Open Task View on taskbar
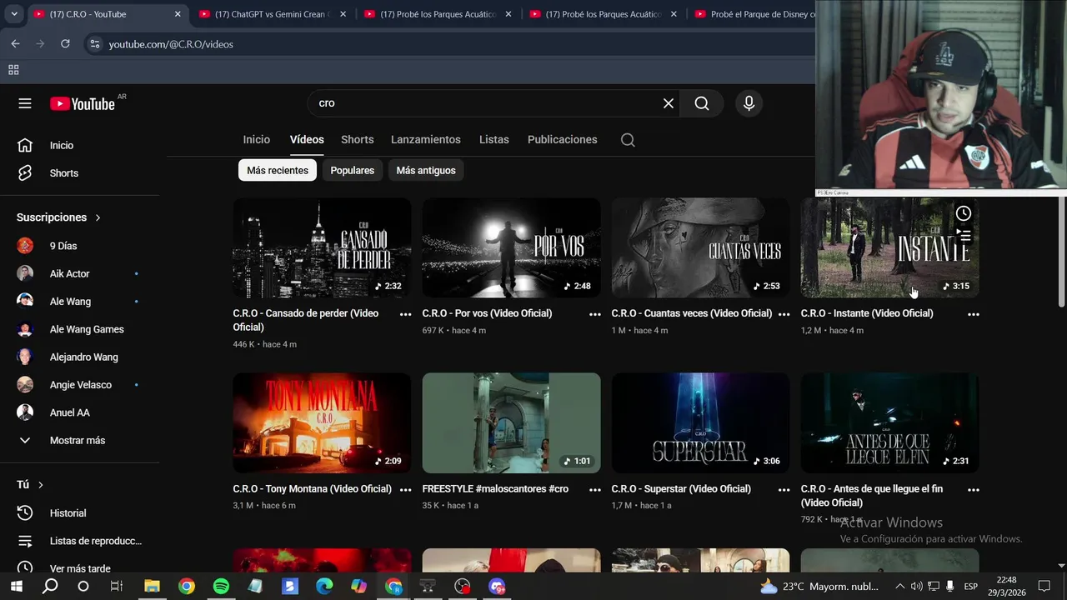The height and width of the screenshot is (600, 1067). click(x=117, y=587)
